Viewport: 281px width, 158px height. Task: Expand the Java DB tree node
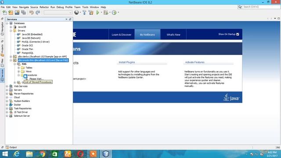pos(11,27)
